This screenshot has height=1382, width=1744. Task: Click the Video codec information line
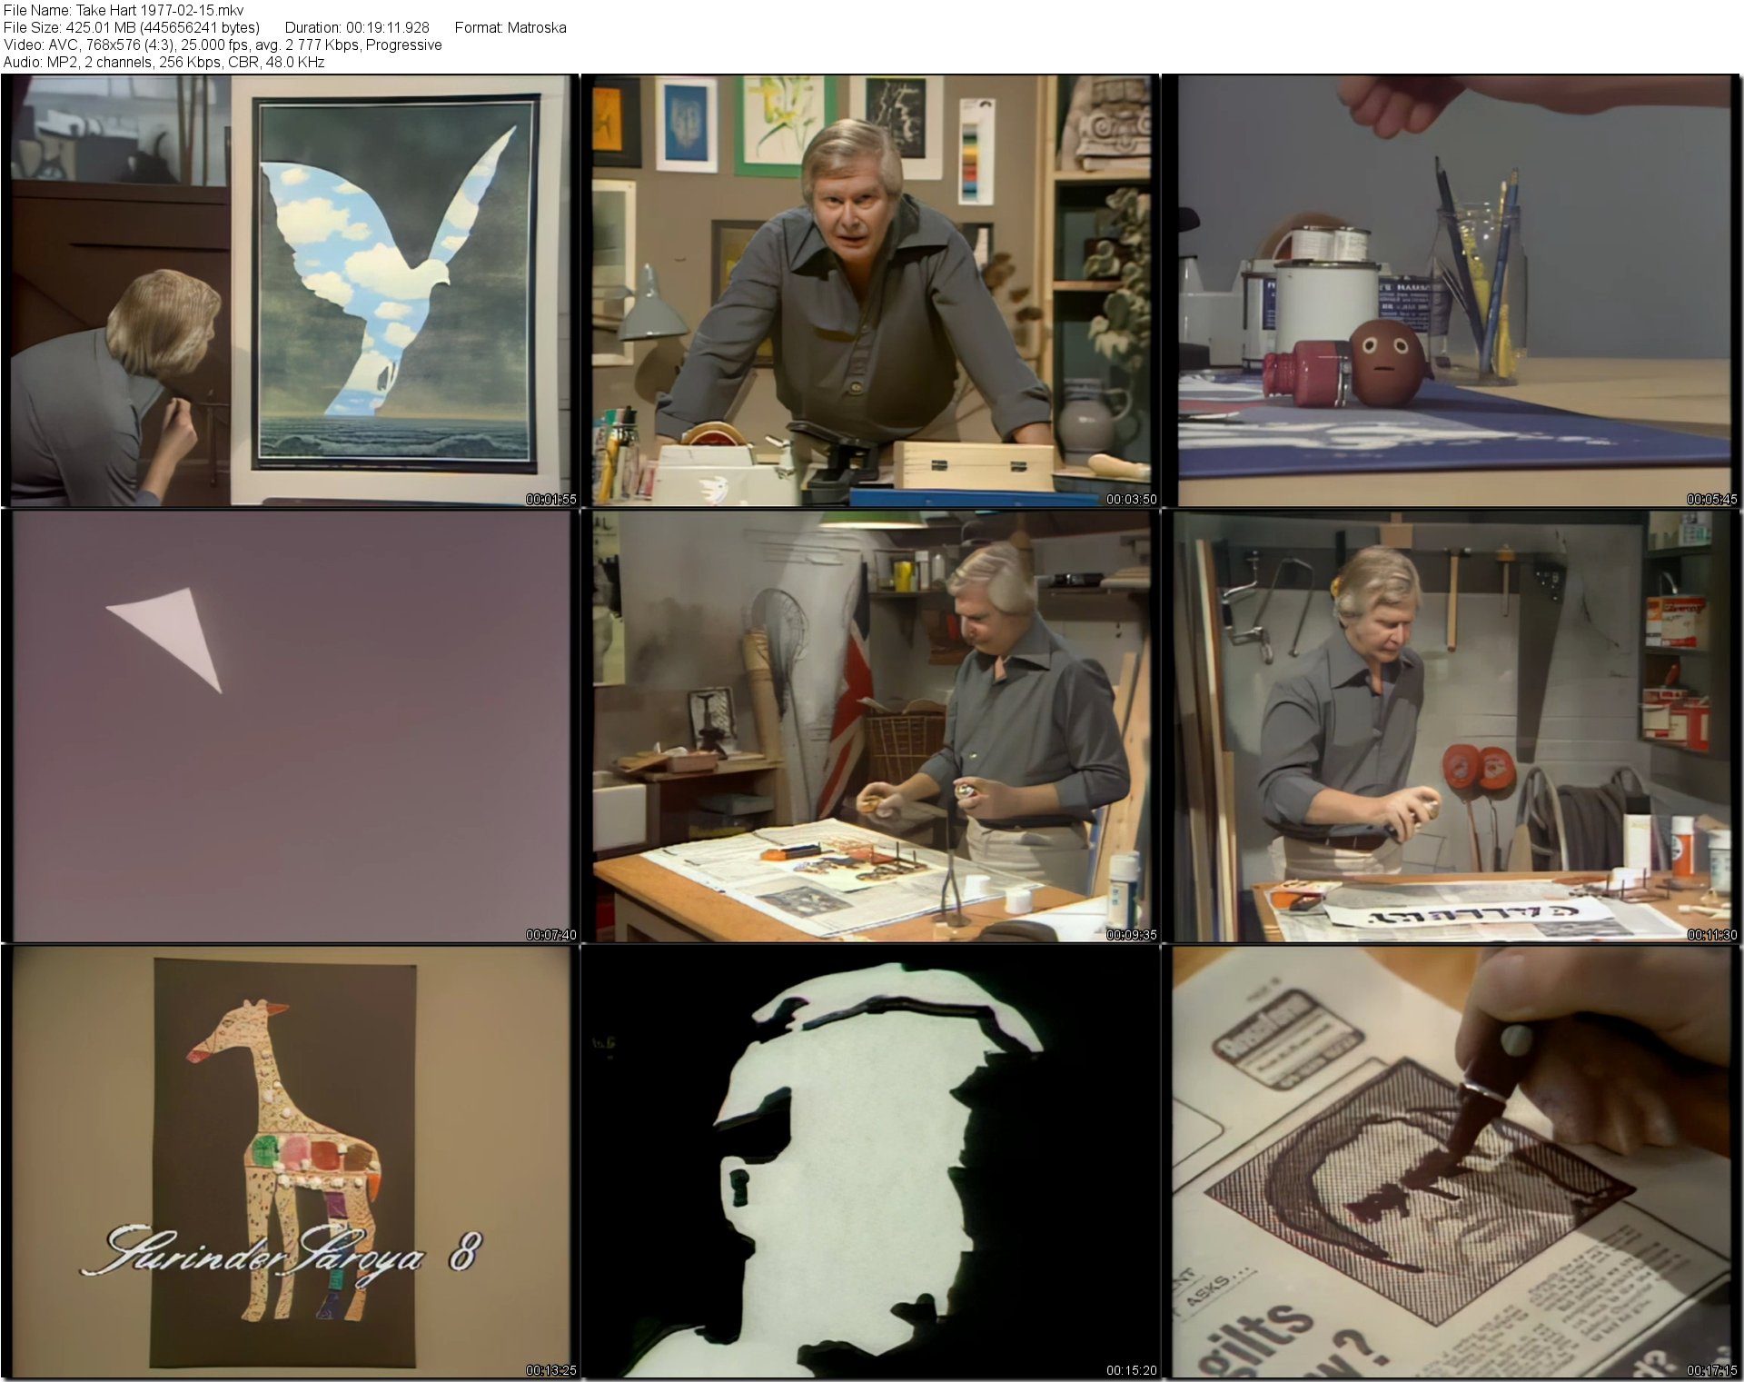(223, 45)
